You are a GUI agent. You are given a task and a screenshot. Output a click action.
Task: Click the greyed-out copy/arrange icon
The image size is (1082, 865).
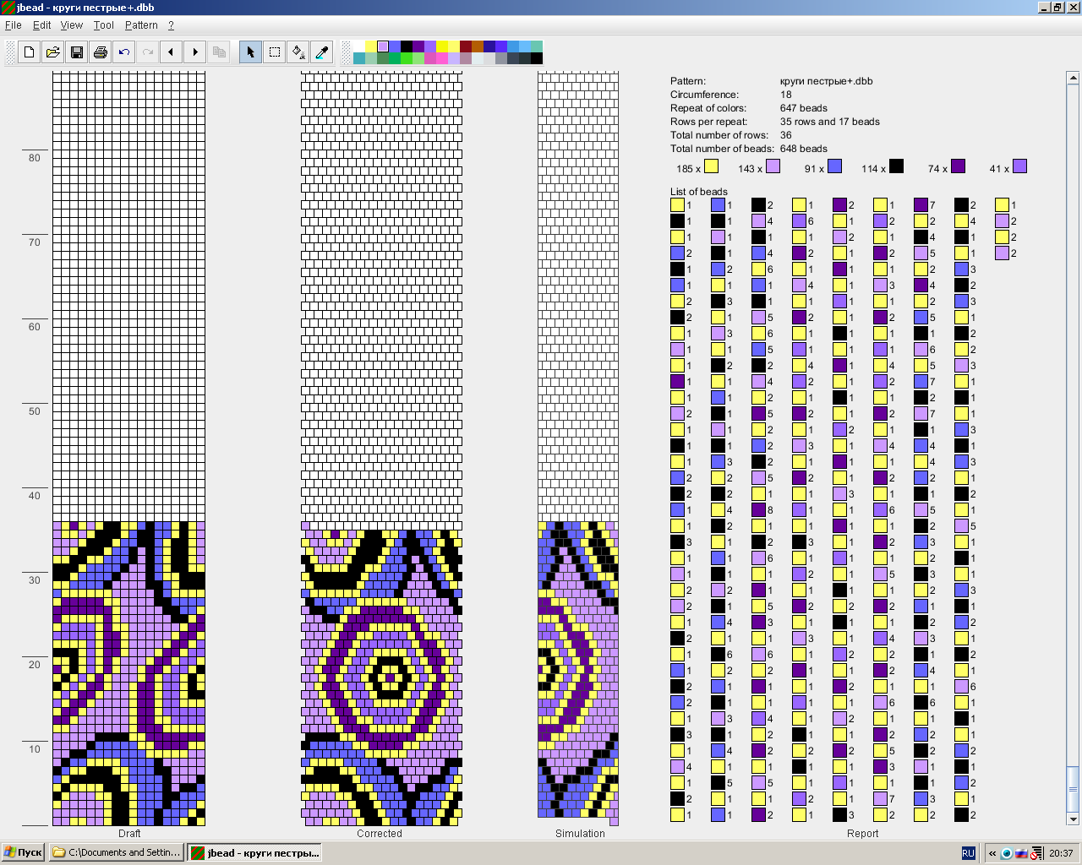[219, 52]
